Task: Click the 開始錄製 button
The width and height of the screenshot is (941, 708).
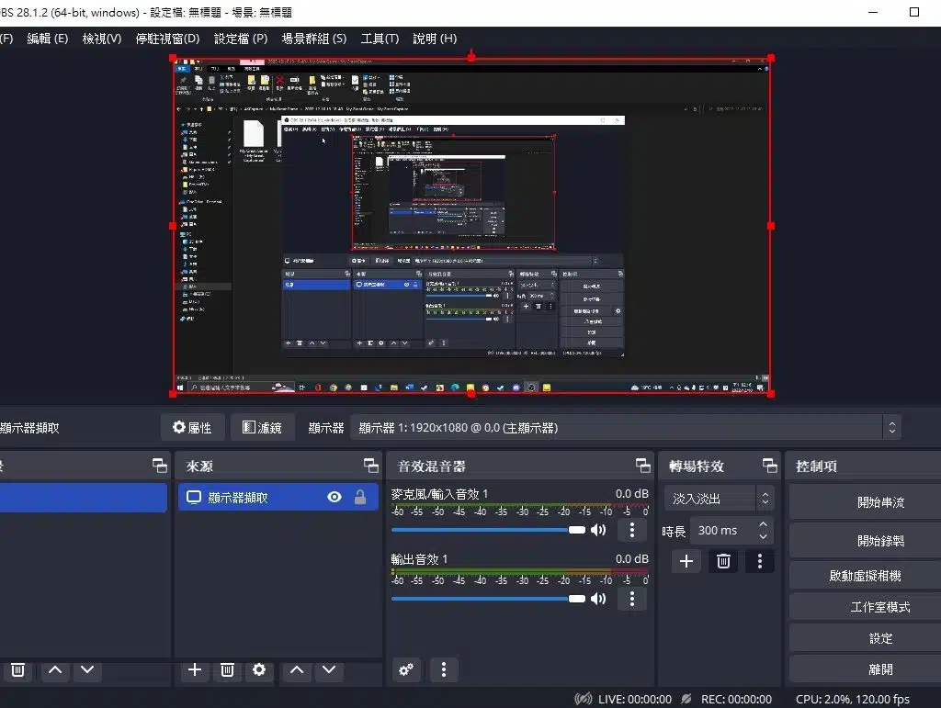Action: (x=879, y=541)
